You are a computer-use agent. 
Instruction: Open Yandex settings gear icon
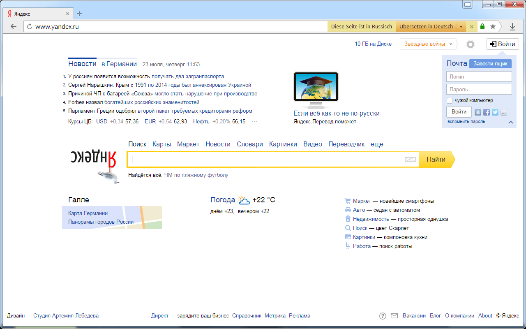click(x=471, y=44)
